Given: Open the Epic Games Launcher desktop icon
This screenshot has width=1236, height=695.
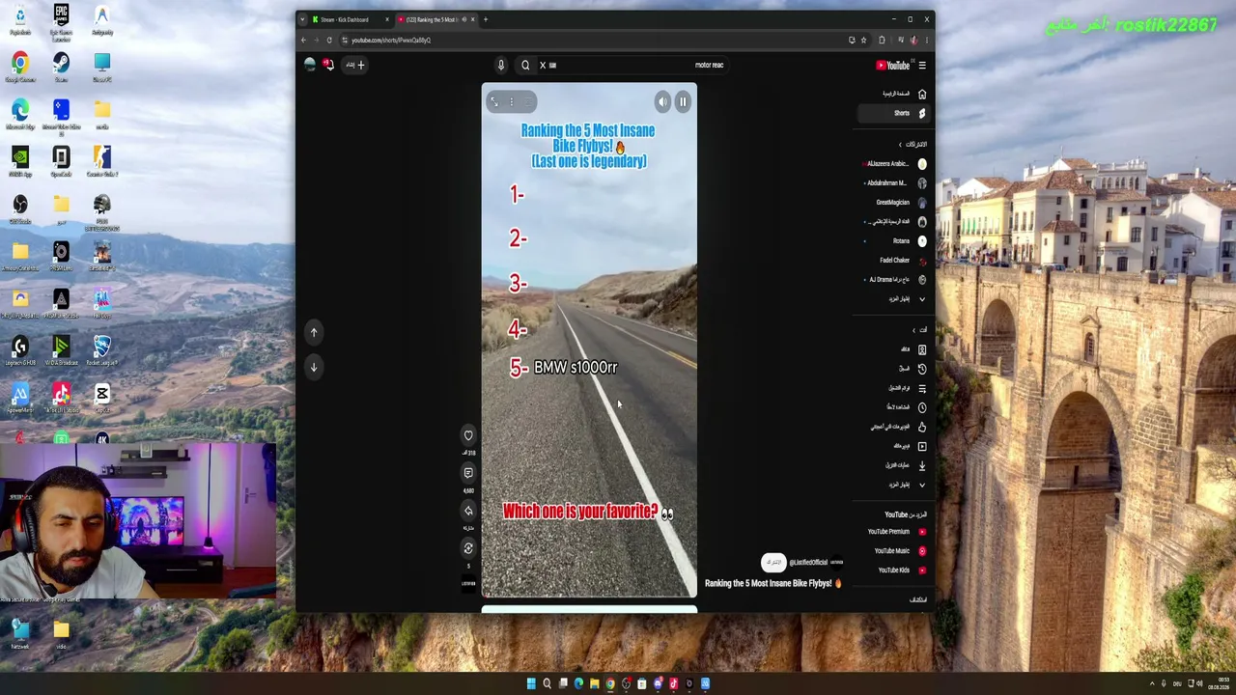Looking at the screenshot, I should coord(61,22).
